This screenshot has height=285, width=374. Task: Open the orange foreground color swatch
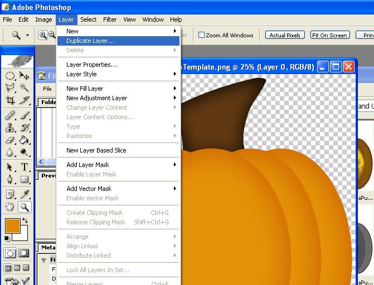click(x=12, y=226)
